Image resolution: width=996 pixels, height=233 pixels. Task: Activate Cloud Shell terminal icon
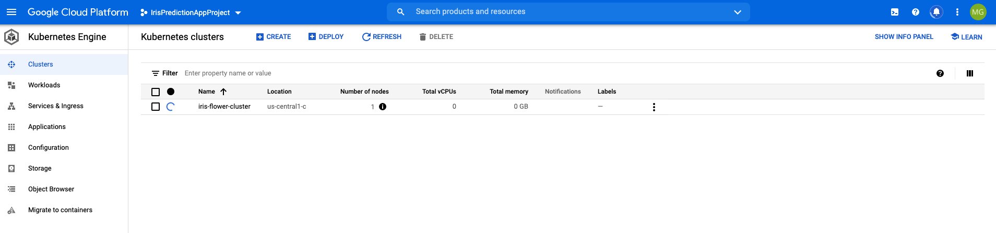pyautogui.click(x=895, y=12)
